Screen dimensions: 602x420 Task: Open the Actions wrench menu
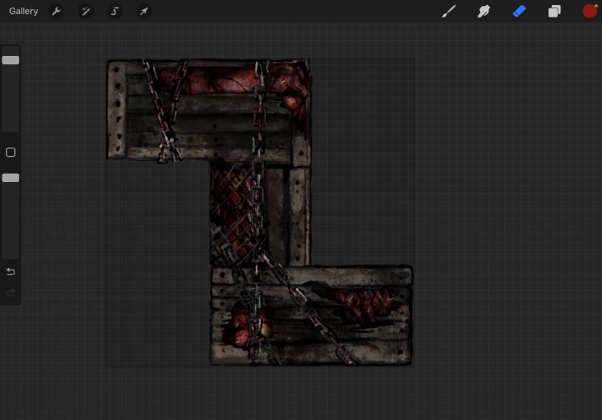[57, 11]
